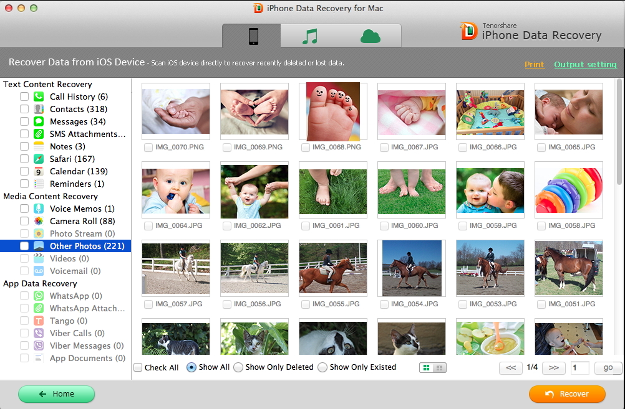Click the Messages green bubble icon
Screen dimensions: 625x409
coord(39,121)
